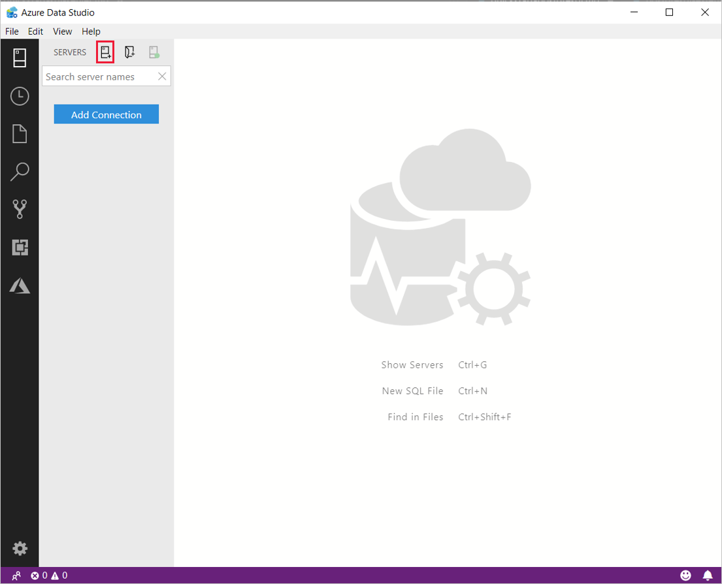Click the Search server names field
This screenshot has height=584, width=722.
click(98, 76)
